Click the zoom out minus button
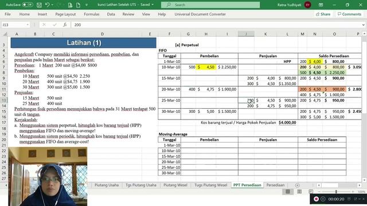The height and width of the screenshot is (206, 367). [319, 192]
